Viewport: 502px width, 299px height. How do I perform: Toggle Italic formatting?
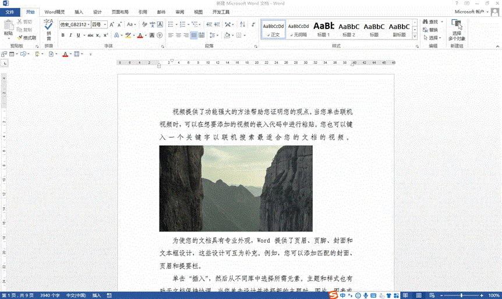coord(71,35)
